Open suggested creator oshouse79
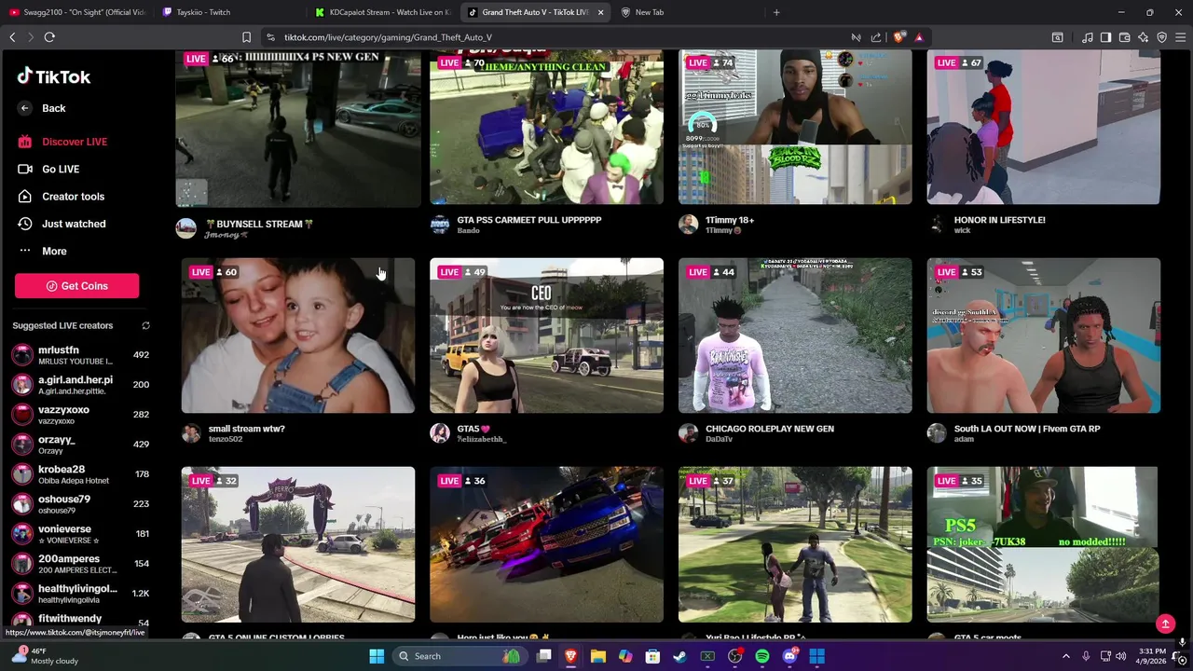Screen dimensions: 1193x671 (x=80, y=504)
